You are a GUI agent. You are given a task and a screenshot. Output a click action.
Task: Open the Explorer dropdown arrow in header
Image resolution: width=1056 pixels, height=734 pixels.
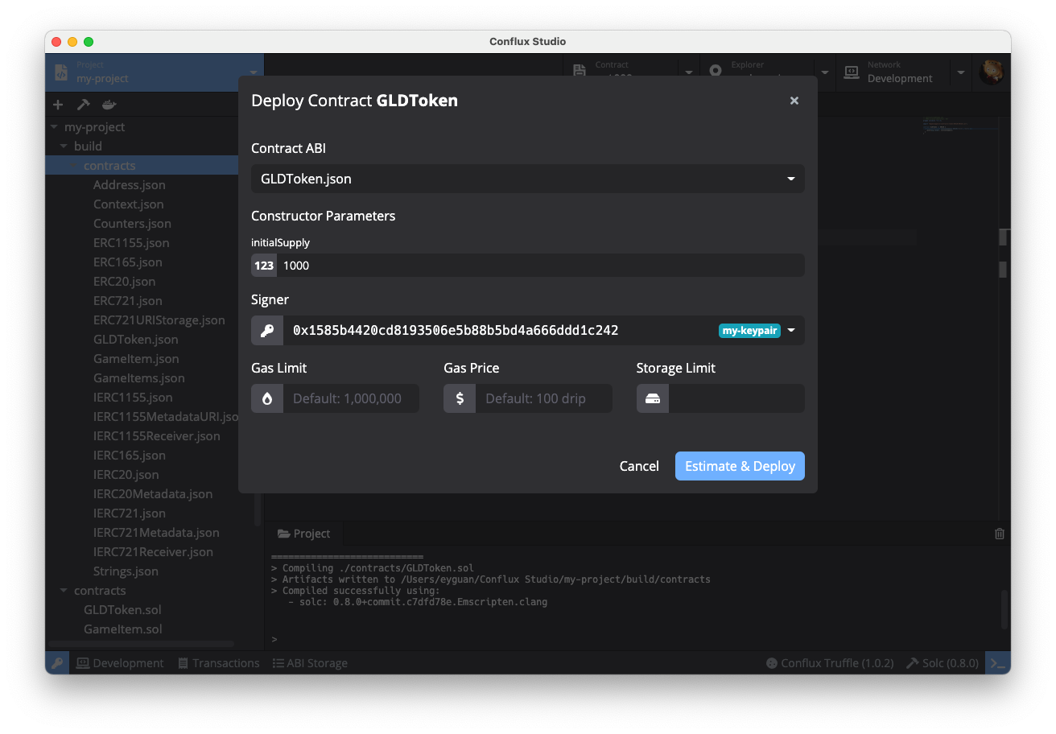[824, 72]
